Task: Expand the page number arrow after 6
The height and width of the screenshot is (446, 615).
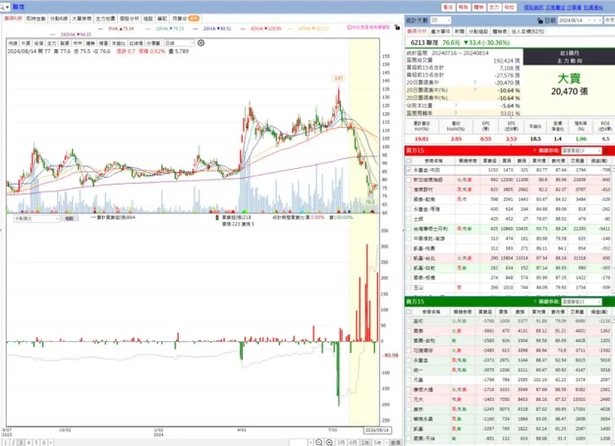Action: click(x=51, y=443)
